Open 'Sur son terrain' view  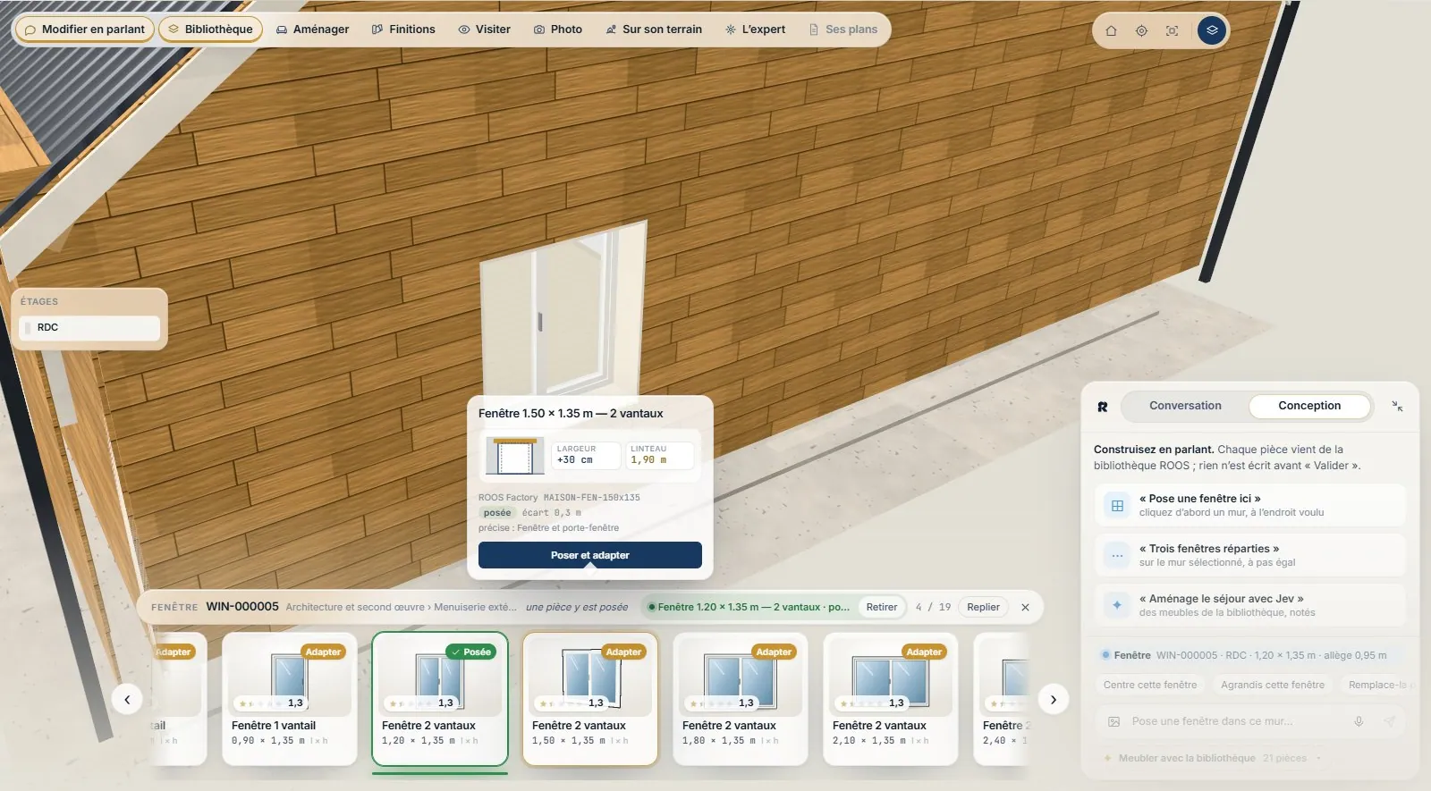pos(654,29)
